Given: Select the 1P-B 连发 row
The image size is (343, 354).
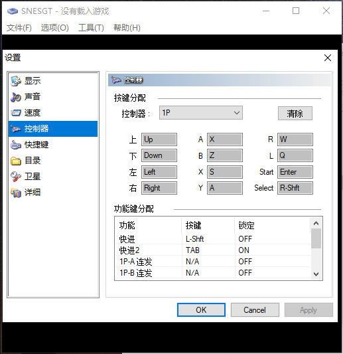Looking at the screenshot, I should [213, 273].
